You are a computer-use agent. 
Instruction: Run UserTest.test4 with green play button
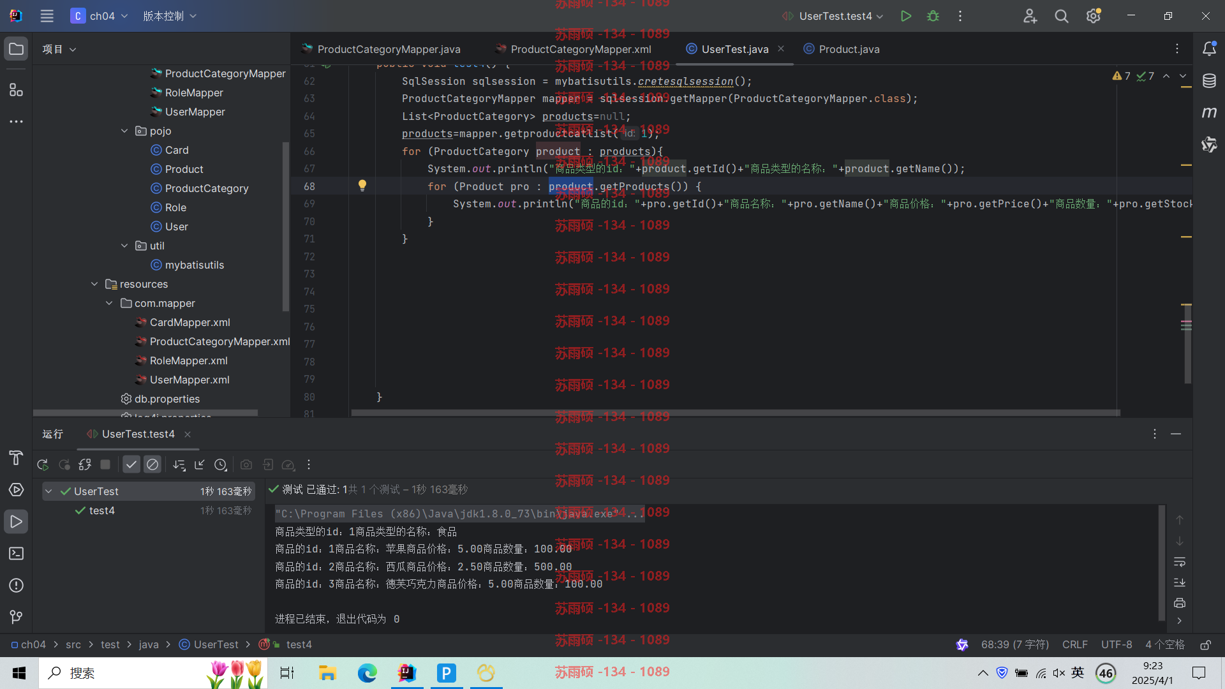[905, 16]
